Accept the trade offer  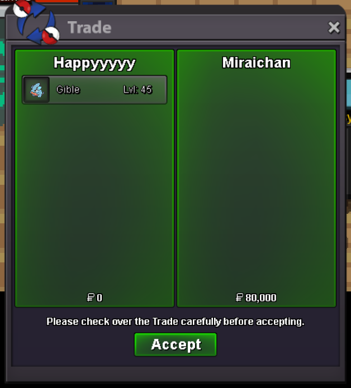(175, 344)
